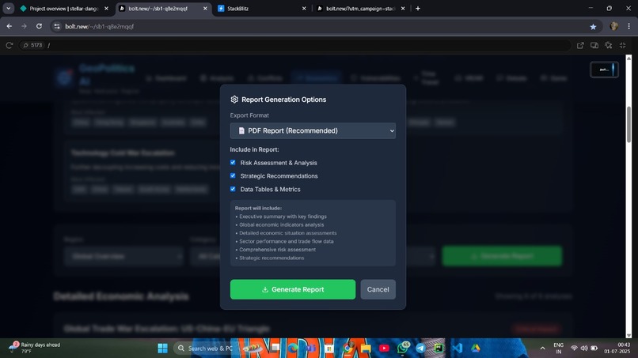The image size is (638, 358).
Task: Go back in browser history
Action: (x=9, y=26)
